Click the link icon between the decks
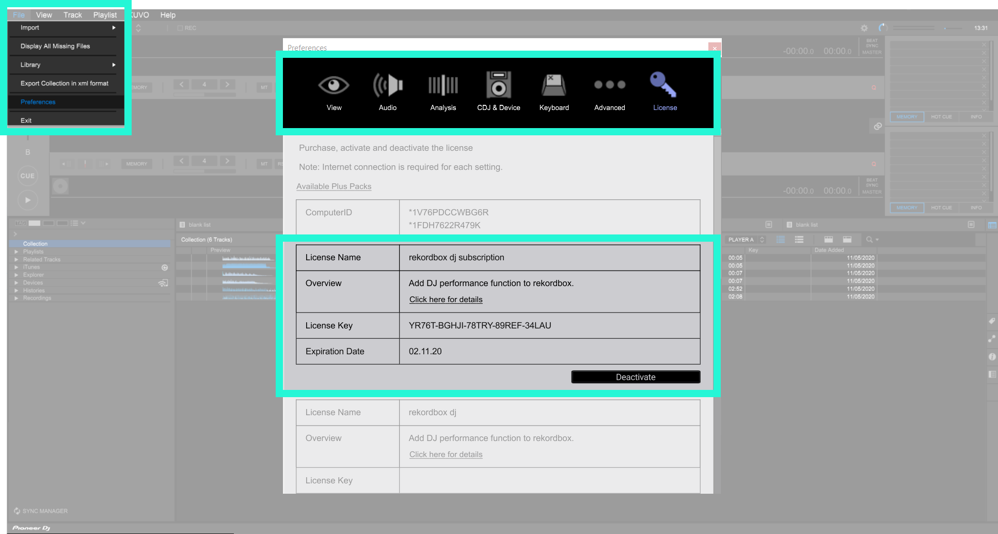The image size is (998, 534). 878,126
